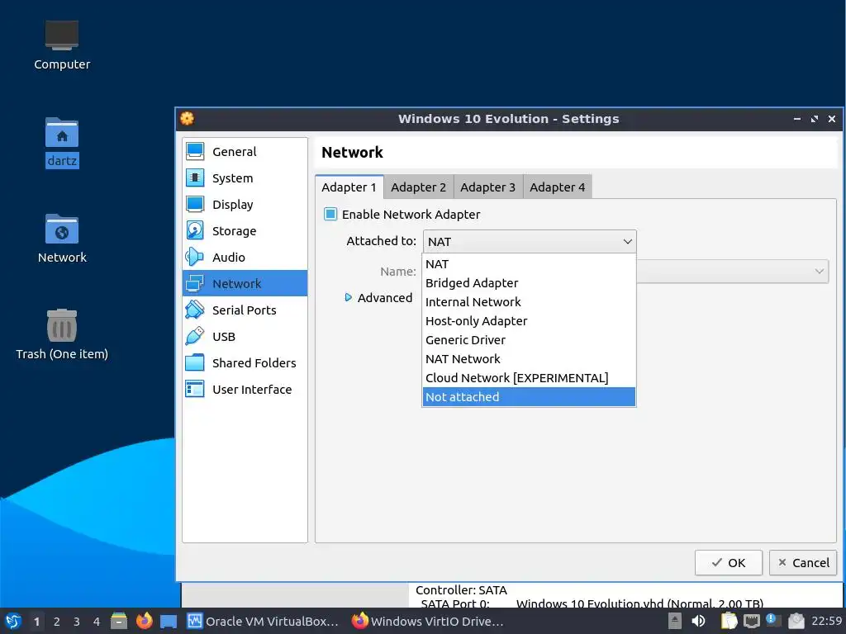Choose Bridged Adapter from dropdown list
Viewport: 846px width, 634px height.
click(529, 283)
